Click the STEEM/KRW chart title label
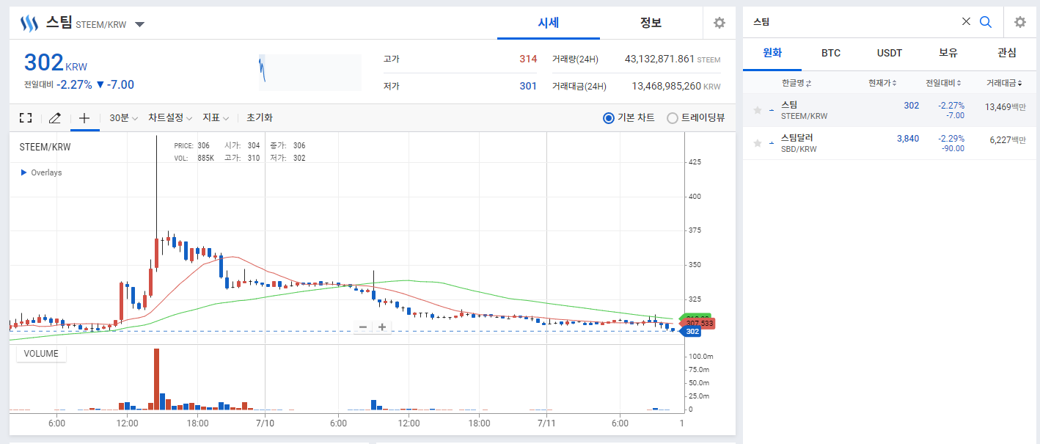The width and height of the screenshot is (1040, 444). (45, 147)
